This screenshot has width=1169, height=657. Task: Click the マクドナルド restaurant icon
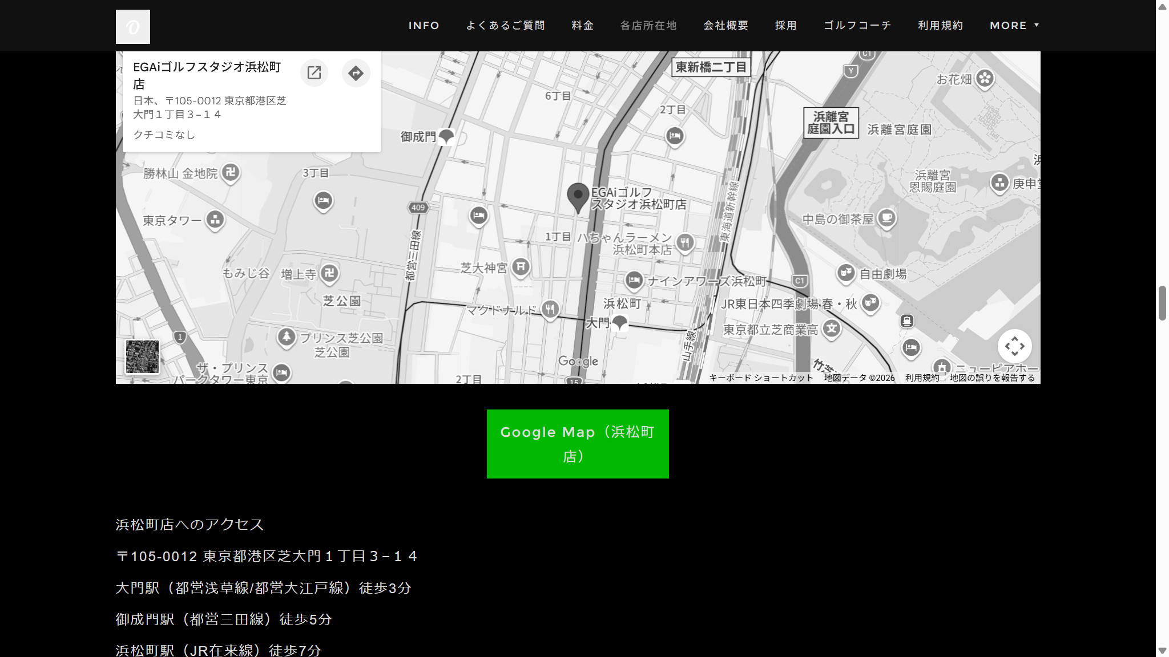[x=550, y=310]
